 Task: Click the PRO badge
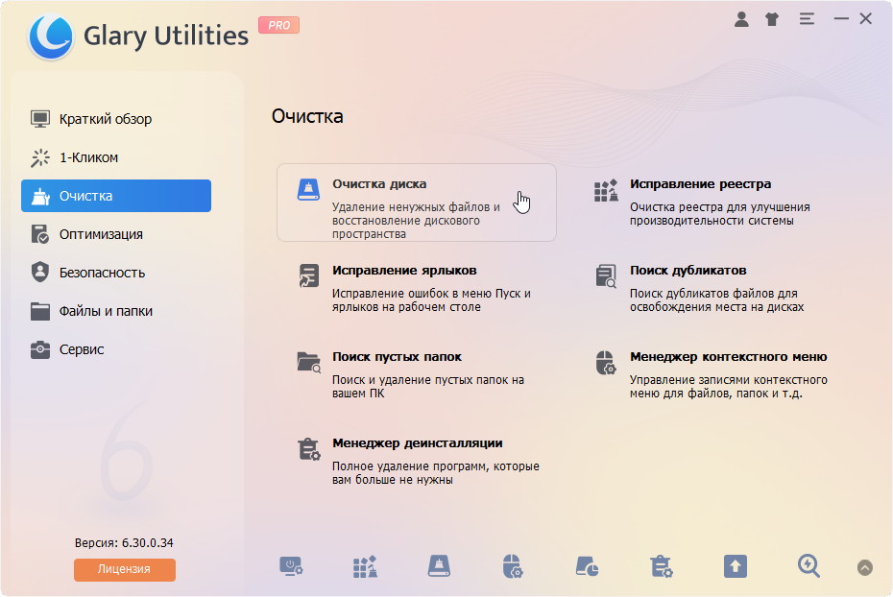click(279, 25)
